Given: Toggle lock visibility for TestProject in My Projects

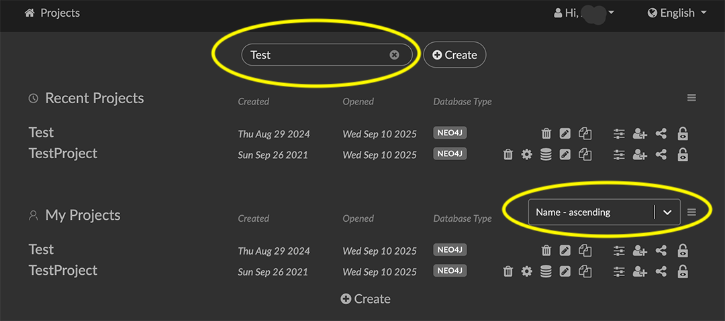Looking at the screenshot, I should click(683, 271).
